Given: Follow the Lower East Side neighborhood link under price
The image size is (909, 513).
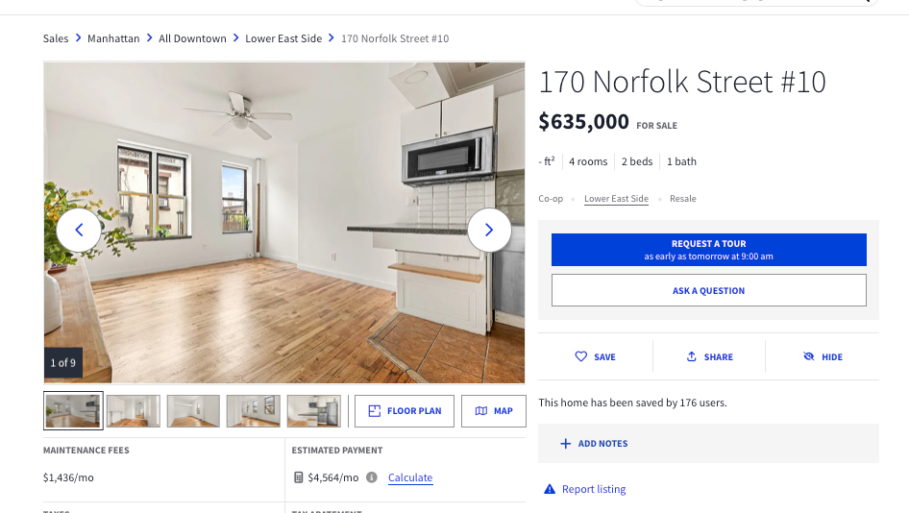Looking at the screenshot, I should [616, 199].
